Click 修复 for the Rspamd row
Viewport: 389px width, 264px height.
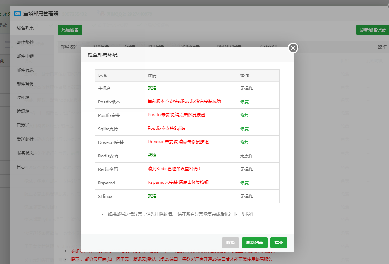[244, 183]
